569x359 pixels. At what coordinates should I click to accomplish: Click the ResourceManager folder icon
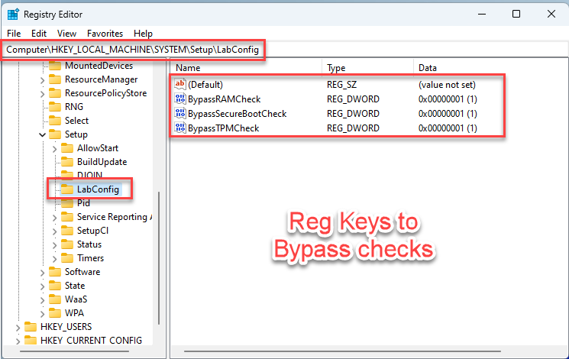coord(55,79)
